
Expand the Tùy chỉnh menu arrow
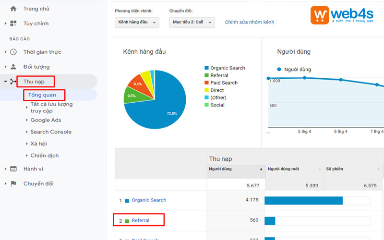pos(5,24)
